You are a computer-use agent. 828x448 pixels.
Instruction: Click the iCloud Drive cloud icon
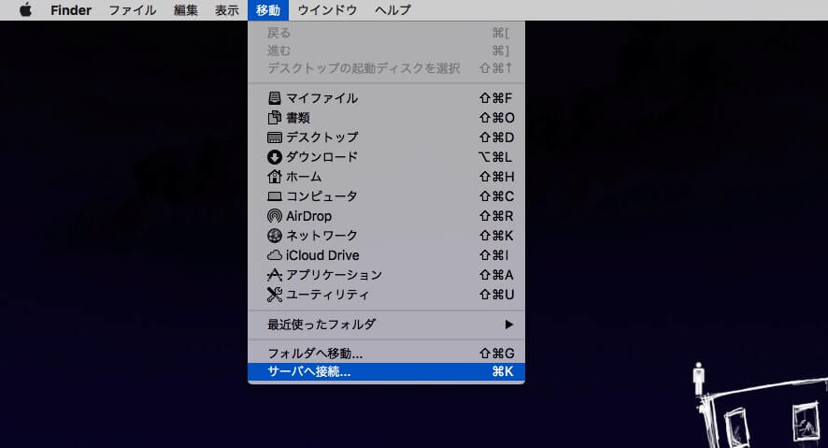tap(274, 255)
